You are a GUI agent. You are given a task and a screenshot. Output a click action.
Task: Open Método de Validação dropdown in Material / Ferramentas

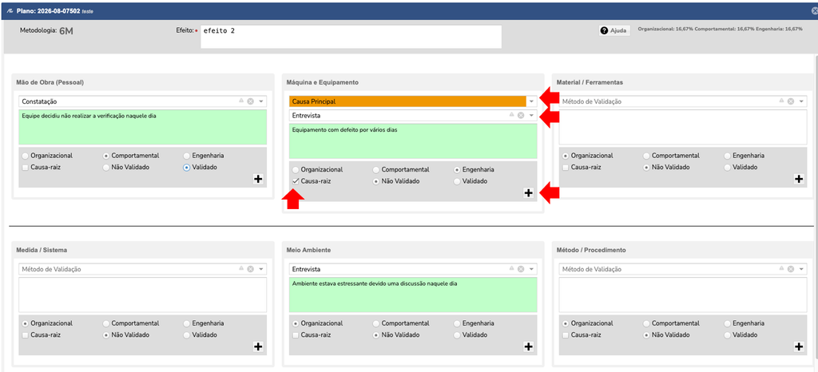[802, 101]
